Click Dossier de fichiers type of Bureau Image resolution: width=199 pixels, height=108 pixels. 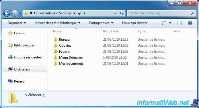[151, 40]
